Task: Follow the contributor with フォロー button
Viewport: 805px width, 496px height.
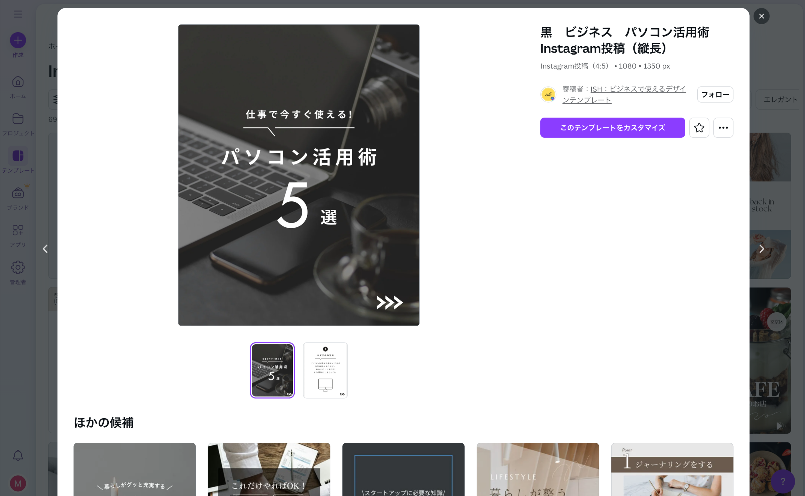Action: point(715,95)
